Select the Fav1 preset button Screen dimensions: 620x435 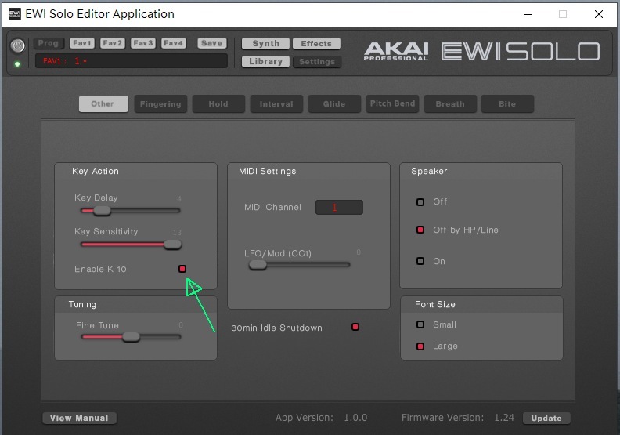(x=82, y=43)
